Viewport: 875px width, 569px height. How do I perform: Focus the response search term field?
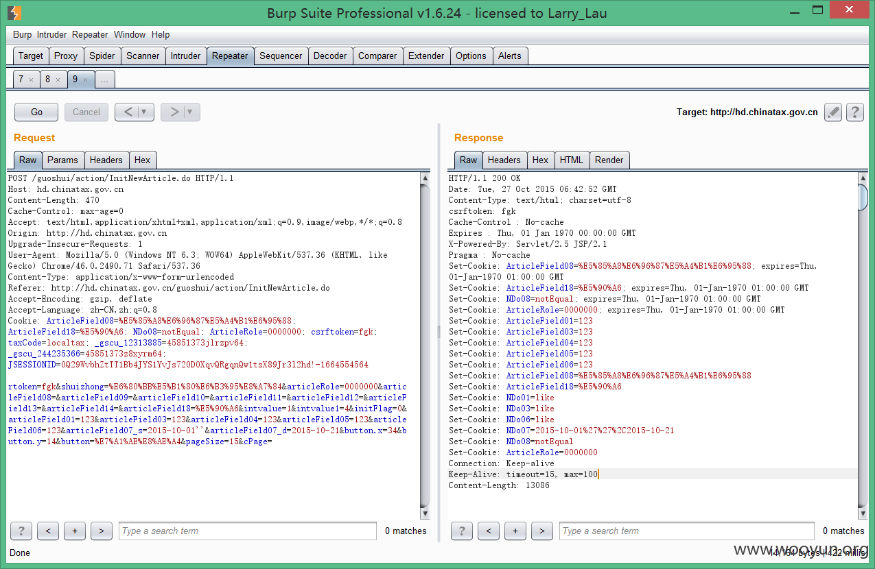688,531
